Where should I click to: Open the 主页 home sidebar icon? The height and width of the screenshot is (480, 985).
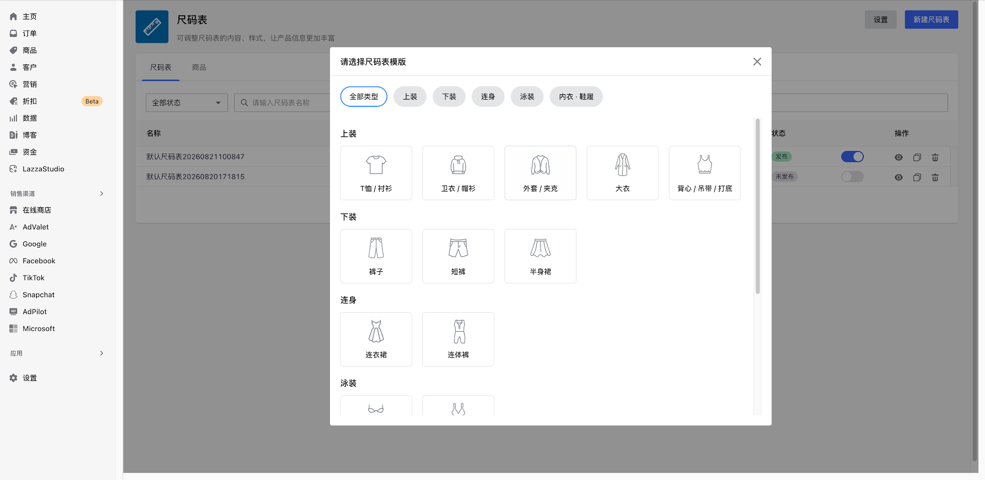[x=13, y=16]
